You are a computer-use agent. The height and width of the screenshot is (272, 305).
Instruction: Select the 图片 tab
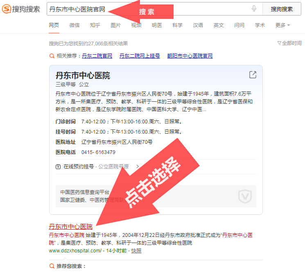pyautogui.click(x=116, y=25)
